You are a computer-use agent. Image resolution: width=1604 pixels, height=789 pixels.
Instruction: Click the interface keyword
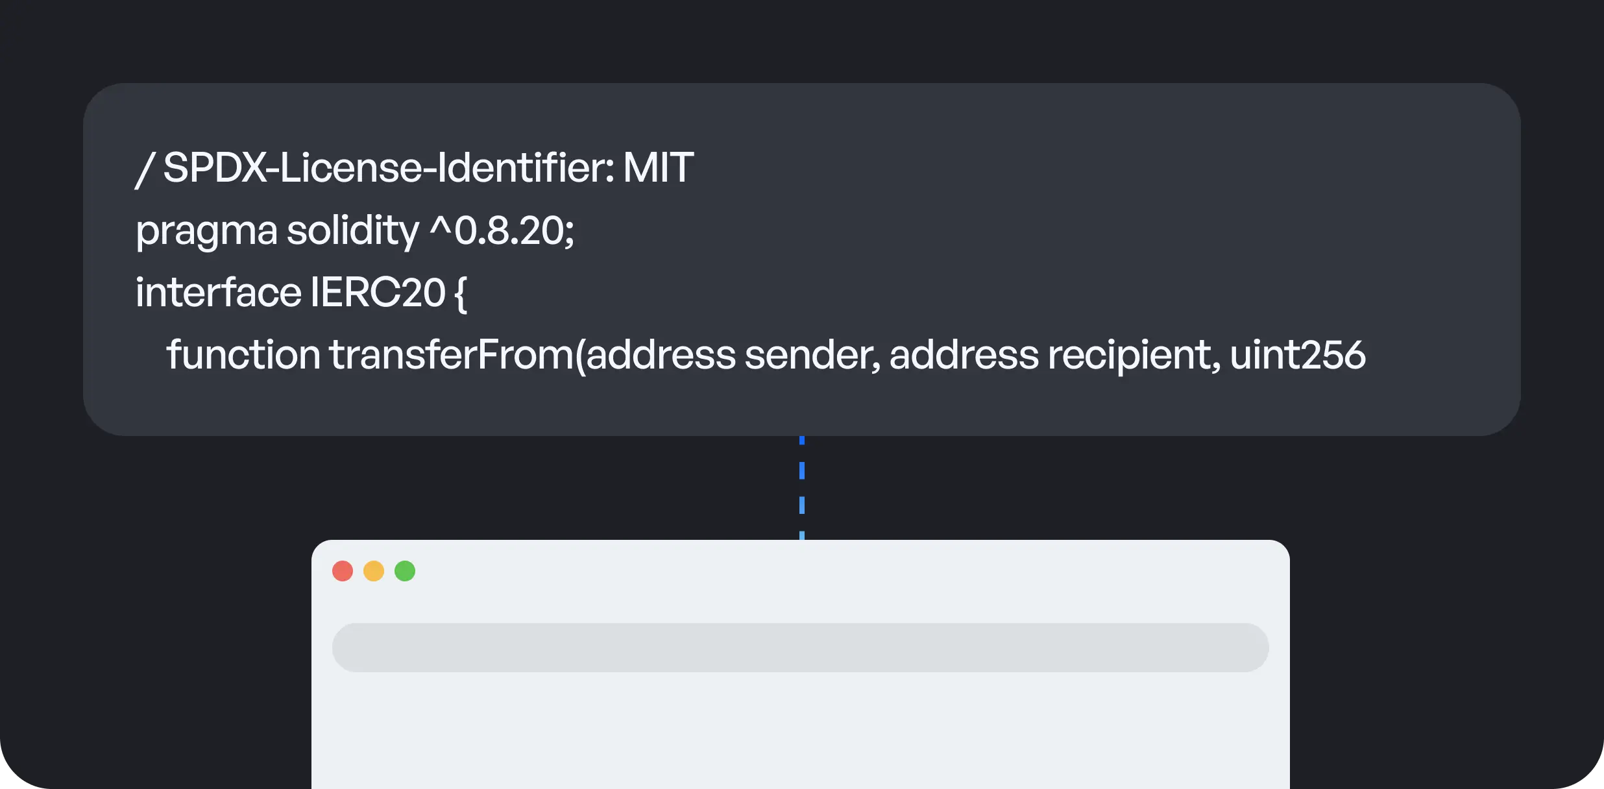point(218,293)
